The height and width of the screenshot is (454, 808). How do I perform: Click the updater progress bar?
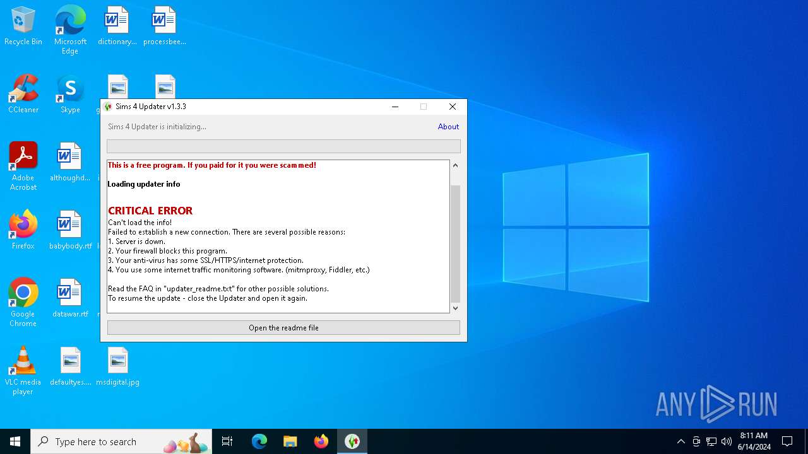(x=283, y=146)
